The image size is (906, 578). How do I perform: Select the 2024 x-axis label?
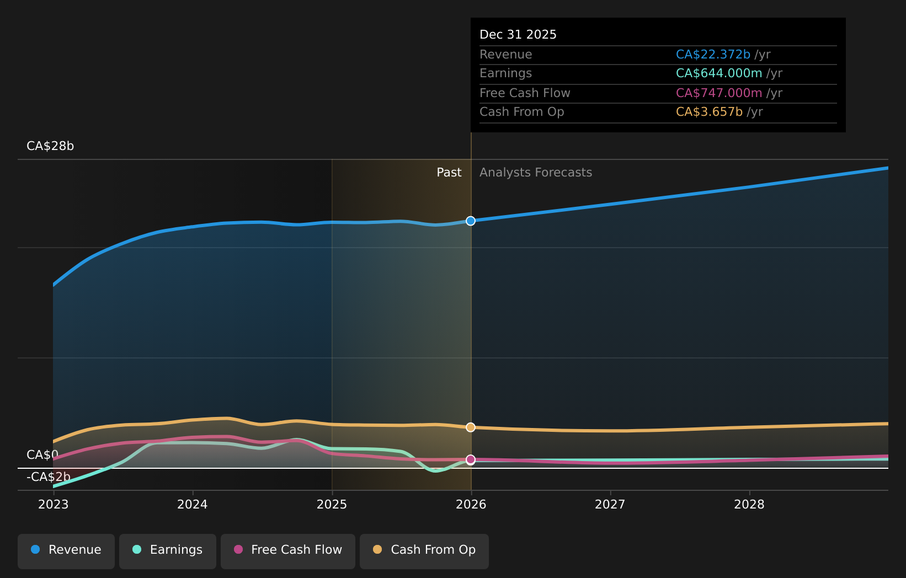coord(193,505)
